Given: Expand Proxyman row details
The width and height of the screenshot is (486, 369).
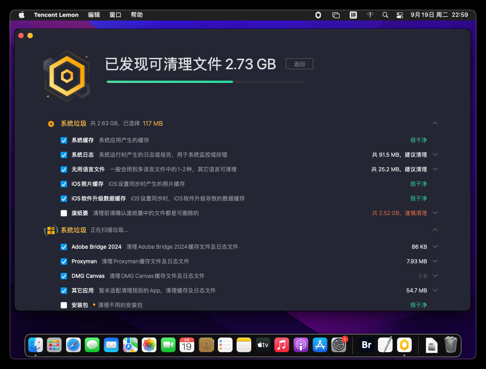Looking at the screenshot, I should tap(435, 261).
